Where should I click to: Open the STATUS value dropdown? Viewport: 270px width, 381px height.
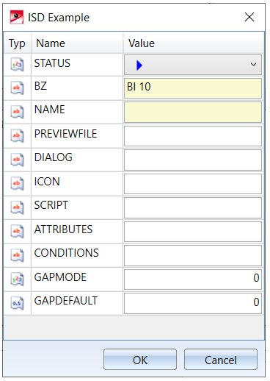coord(193,65)
